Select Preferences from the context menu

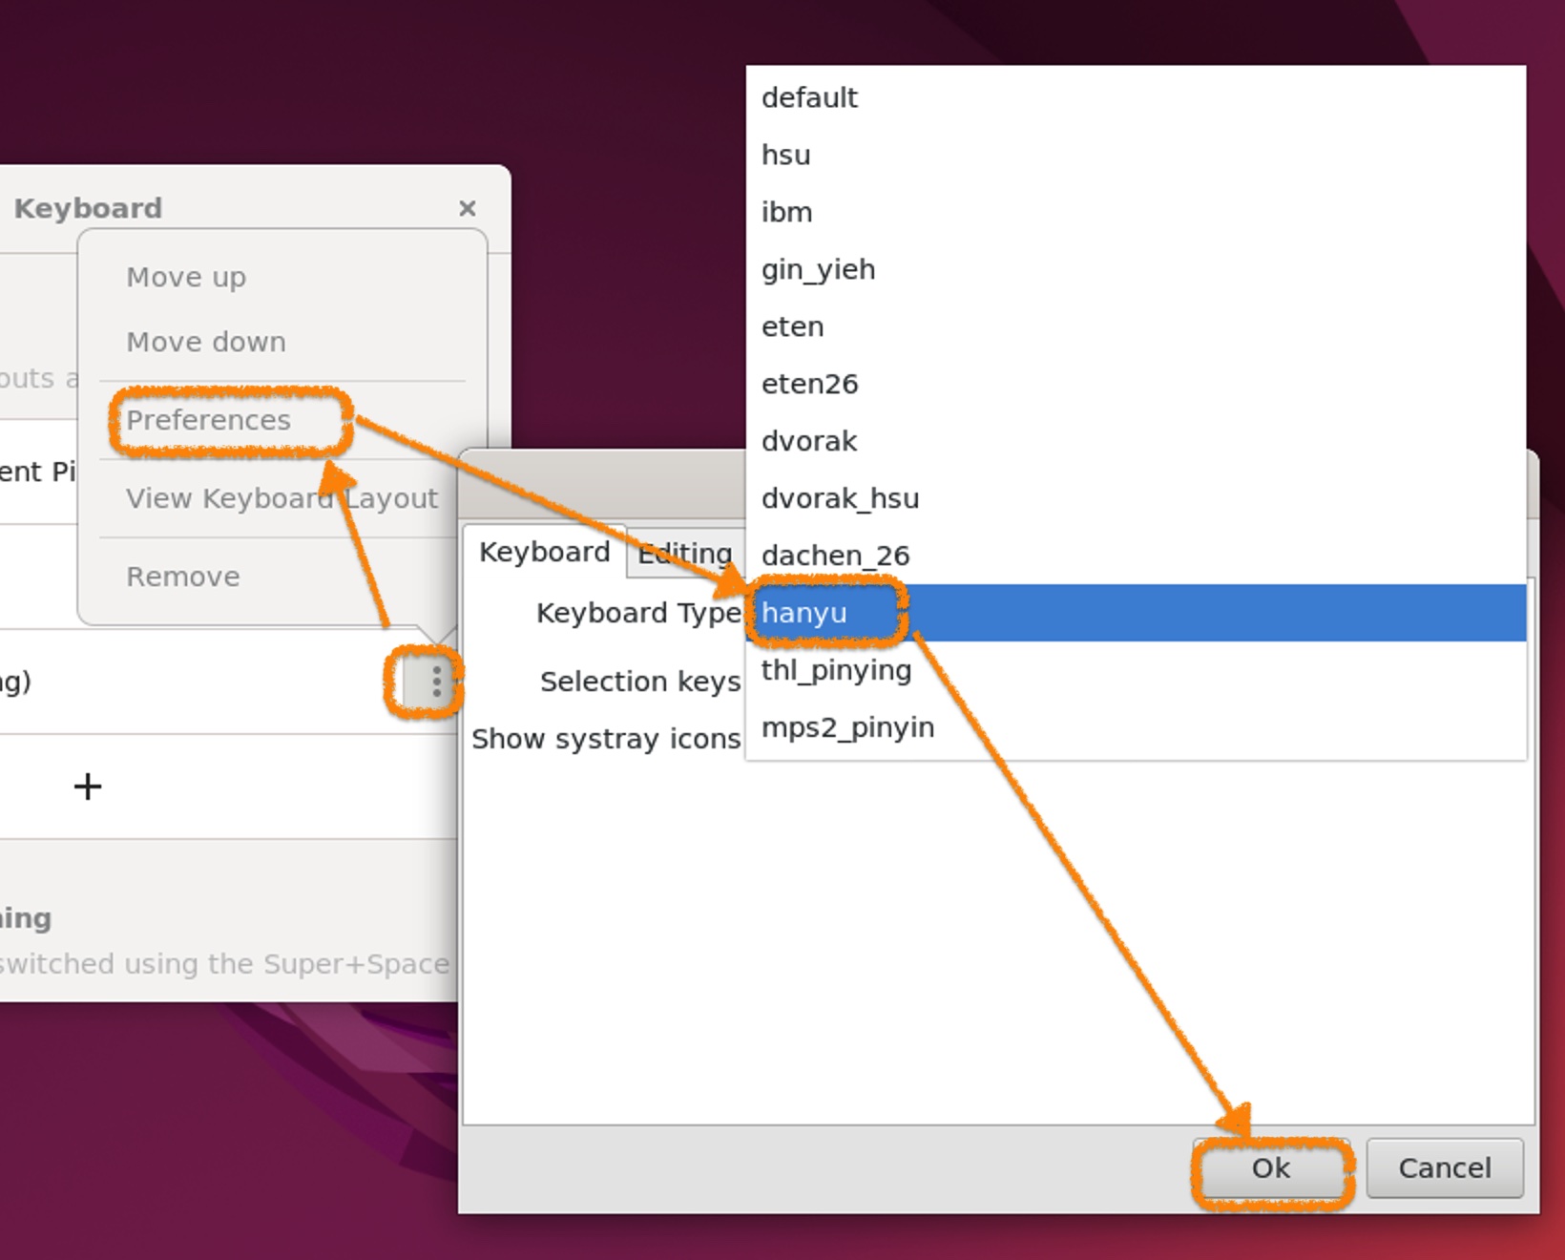click(x=208, y=420)
